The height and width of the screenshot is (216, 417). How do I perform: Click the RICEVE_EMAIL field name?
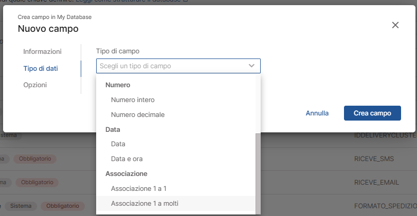(x=375, y=182)
